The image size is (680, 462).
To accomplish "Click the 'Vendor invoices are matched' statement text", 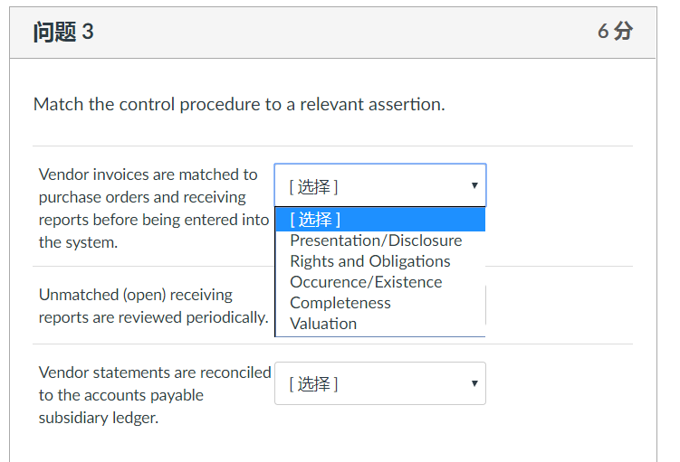I will coord(154,208).
